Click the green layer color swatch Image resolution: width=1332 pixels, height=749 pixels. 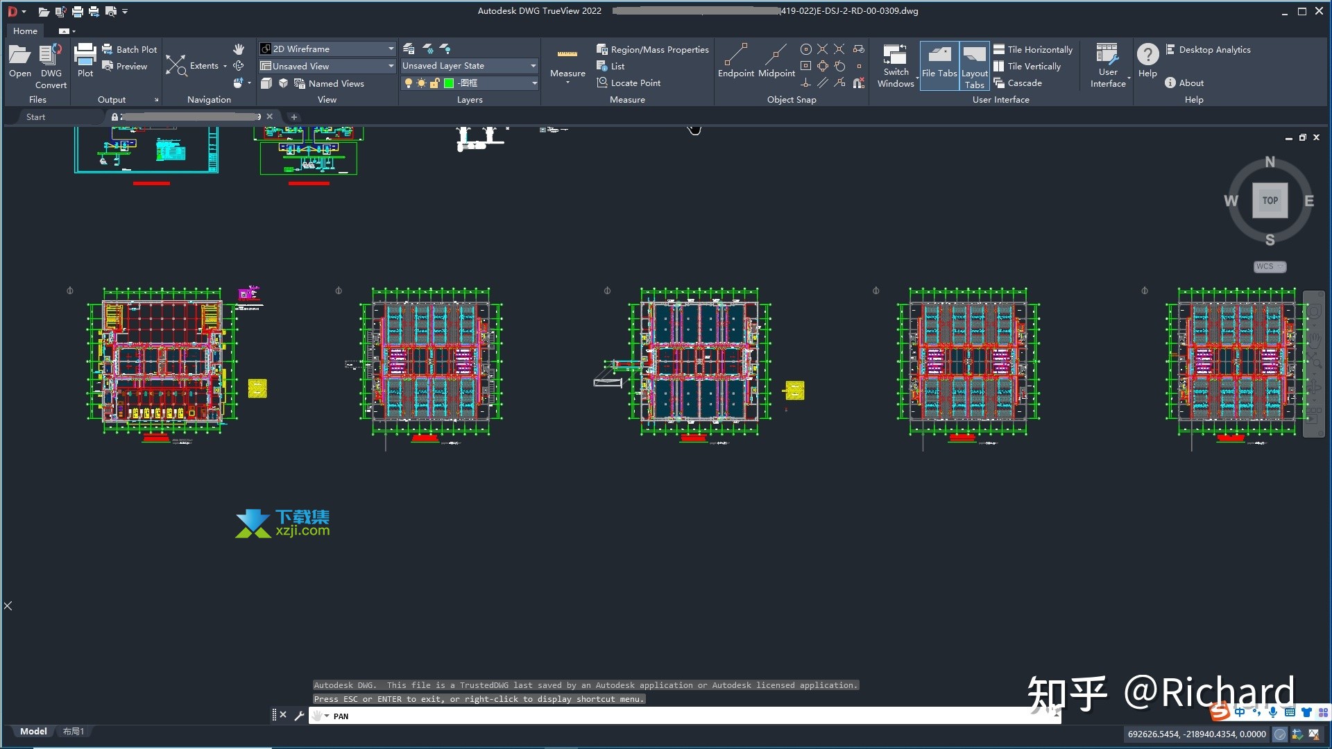pyautogui.click(x=449, y=83)
